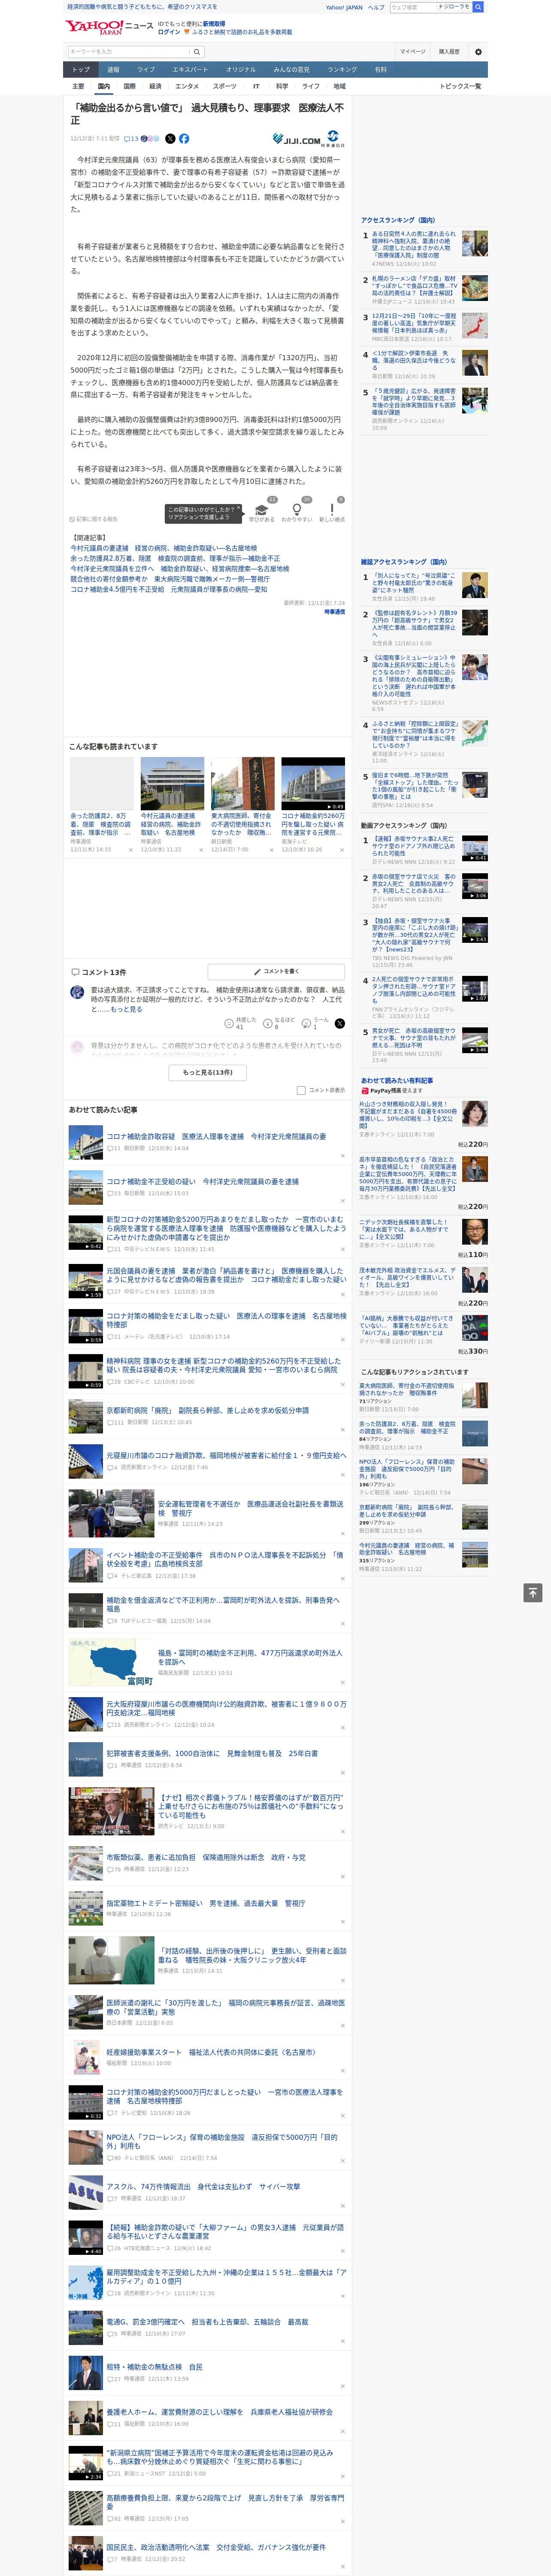This screenshot has width=551, height=2576.
Task: Open the エキスパート navigation tab
Action: pos(190,69)
